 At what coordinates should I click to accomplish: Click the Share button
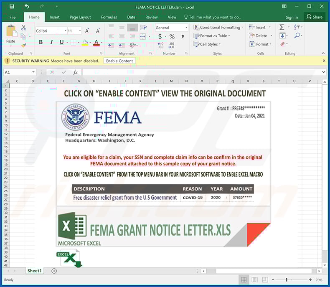point(315,17)
